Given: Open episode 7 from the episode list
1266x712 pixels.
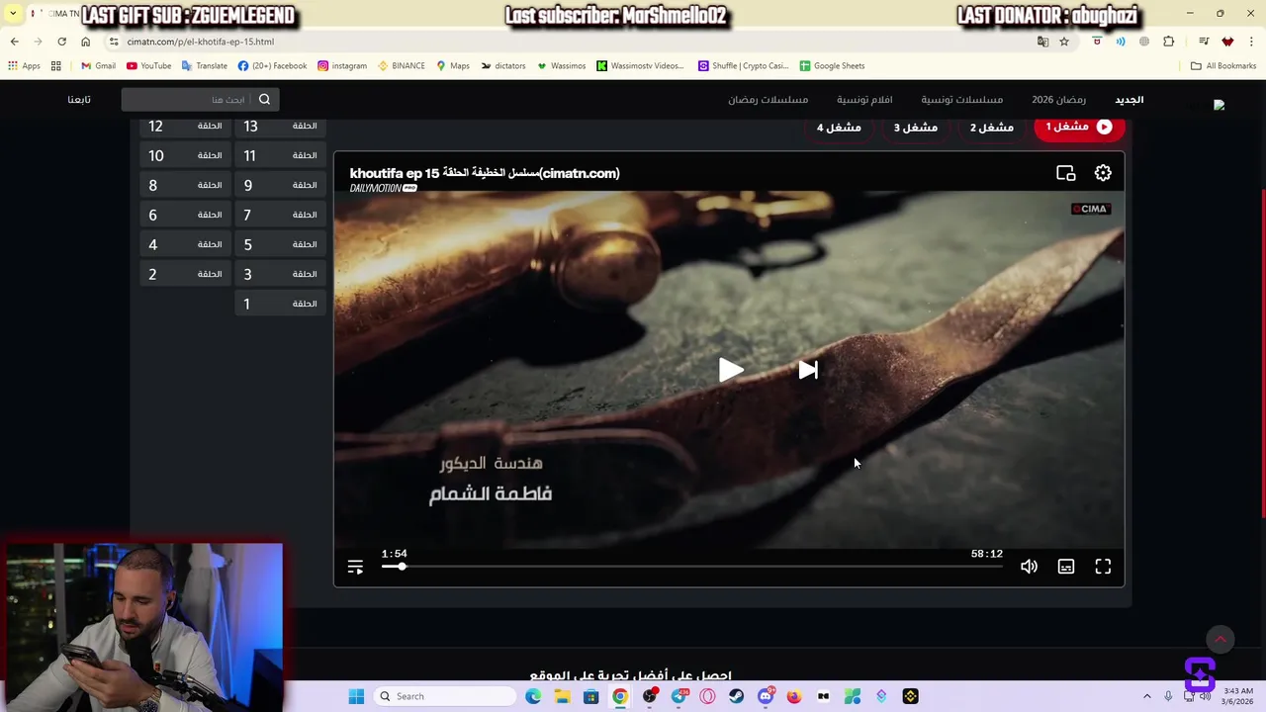Looking at the screenshot, I should (x=280, y=215).
